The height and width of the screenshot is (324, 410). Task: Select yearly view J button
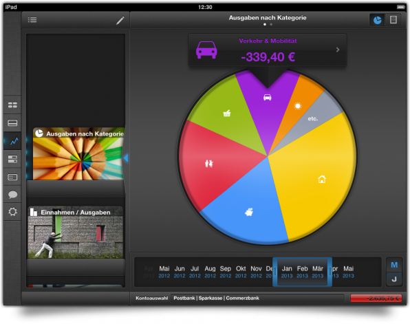[x=394, y=279]
